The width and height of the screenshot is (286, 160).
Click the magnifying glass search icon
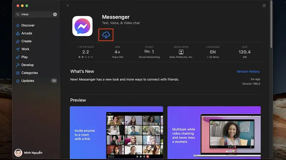(18, 15)
